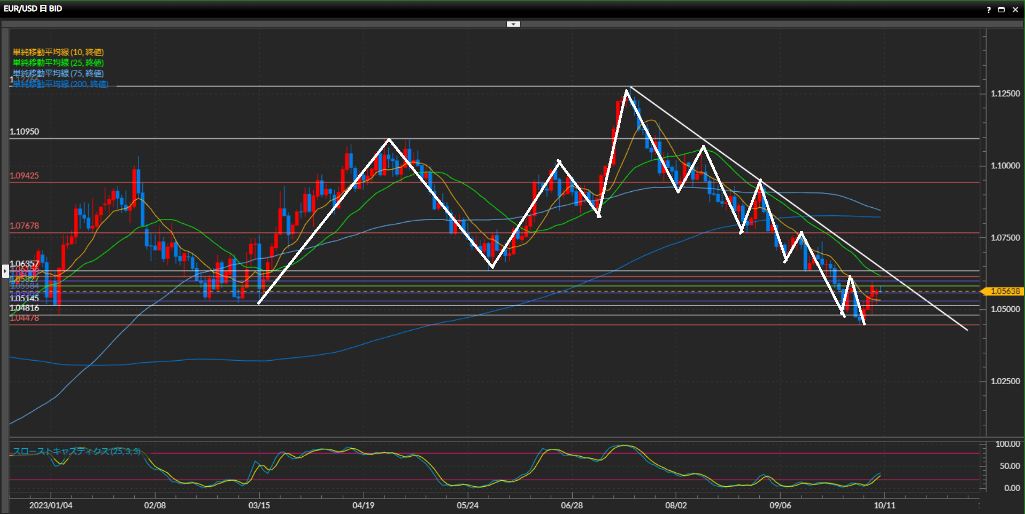Expand the top toolbar dropdown arrow
This screenshot has height=514, width=1025.
pos(513,24)
